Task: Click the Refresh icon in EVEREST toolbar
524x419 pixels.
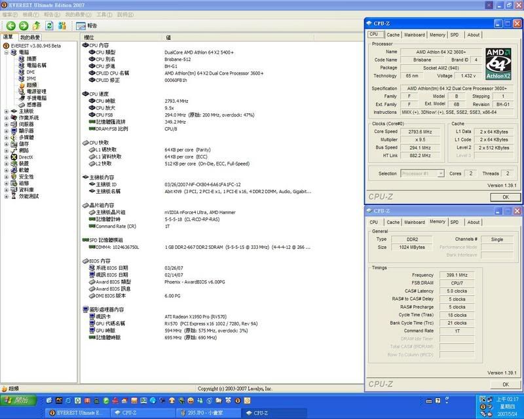Action: 50,26
